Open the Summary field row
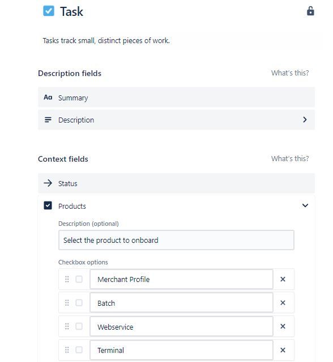Image resolution: width=333 pixels, height=362 pixels. tap(176, 97)
